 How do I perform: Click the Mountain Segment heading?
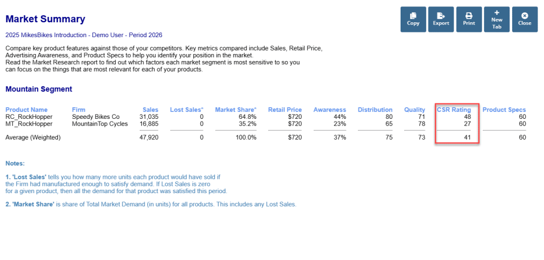click(39, 89)
